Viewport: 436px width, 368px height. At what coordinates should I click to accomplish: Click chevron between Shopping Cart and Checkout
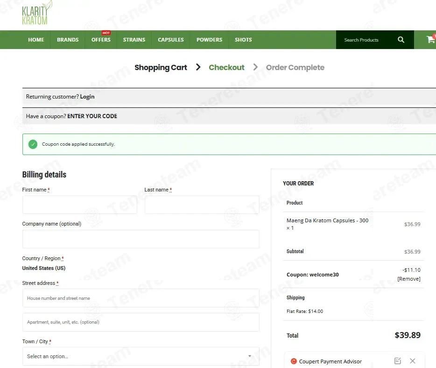[x=198, y=67]
